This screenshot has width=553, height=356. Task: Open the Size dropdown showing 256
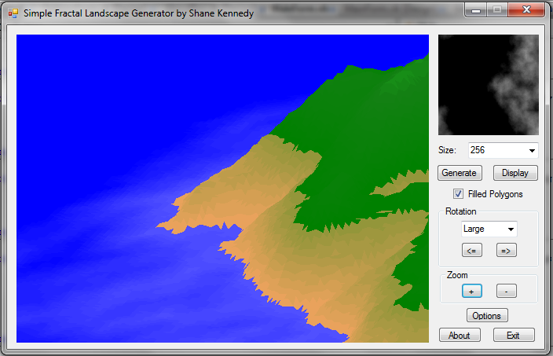(x=503, y=150)
